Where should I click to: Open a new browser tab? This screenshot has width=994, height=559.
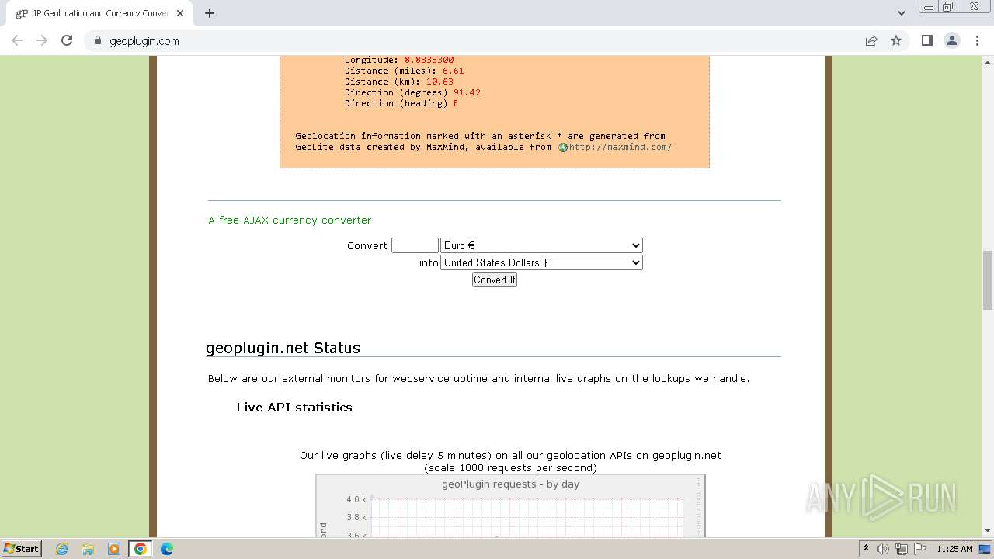(210, 13)
